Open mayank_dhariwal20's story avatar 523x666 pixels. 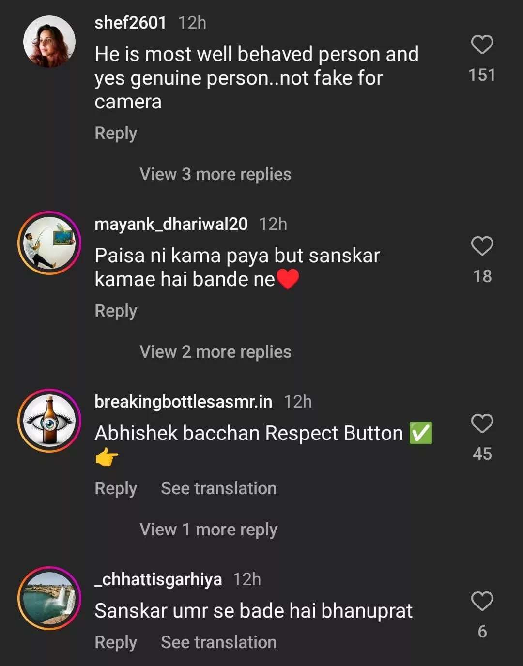pos(49,243)
